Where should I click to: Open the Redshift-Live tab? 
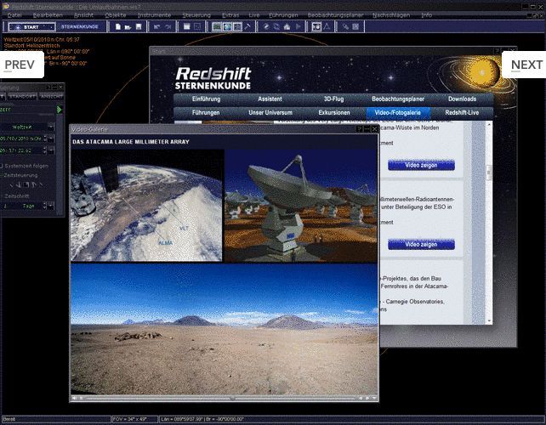pos(462,113)
